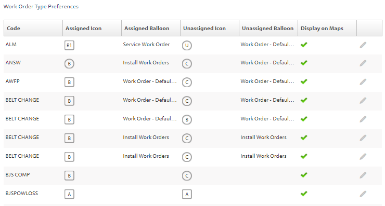Click the BJSPOWLOSS edit pencil icon
This screenshot has width=385, height=206.
(x=363, y=194)
